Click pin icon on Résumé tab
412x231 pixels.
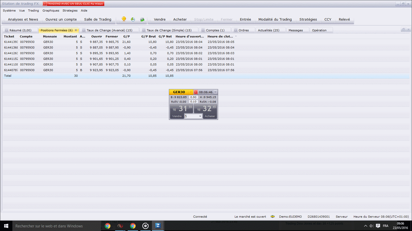point(7,30)
